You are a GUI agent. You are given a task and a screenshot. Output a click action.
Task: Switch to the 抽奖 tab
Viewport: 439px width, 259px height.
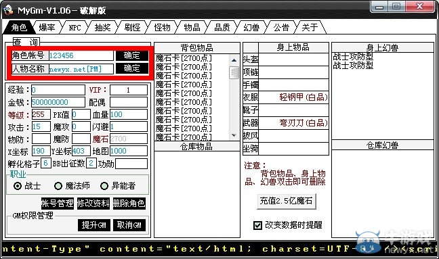coord(102,27)
